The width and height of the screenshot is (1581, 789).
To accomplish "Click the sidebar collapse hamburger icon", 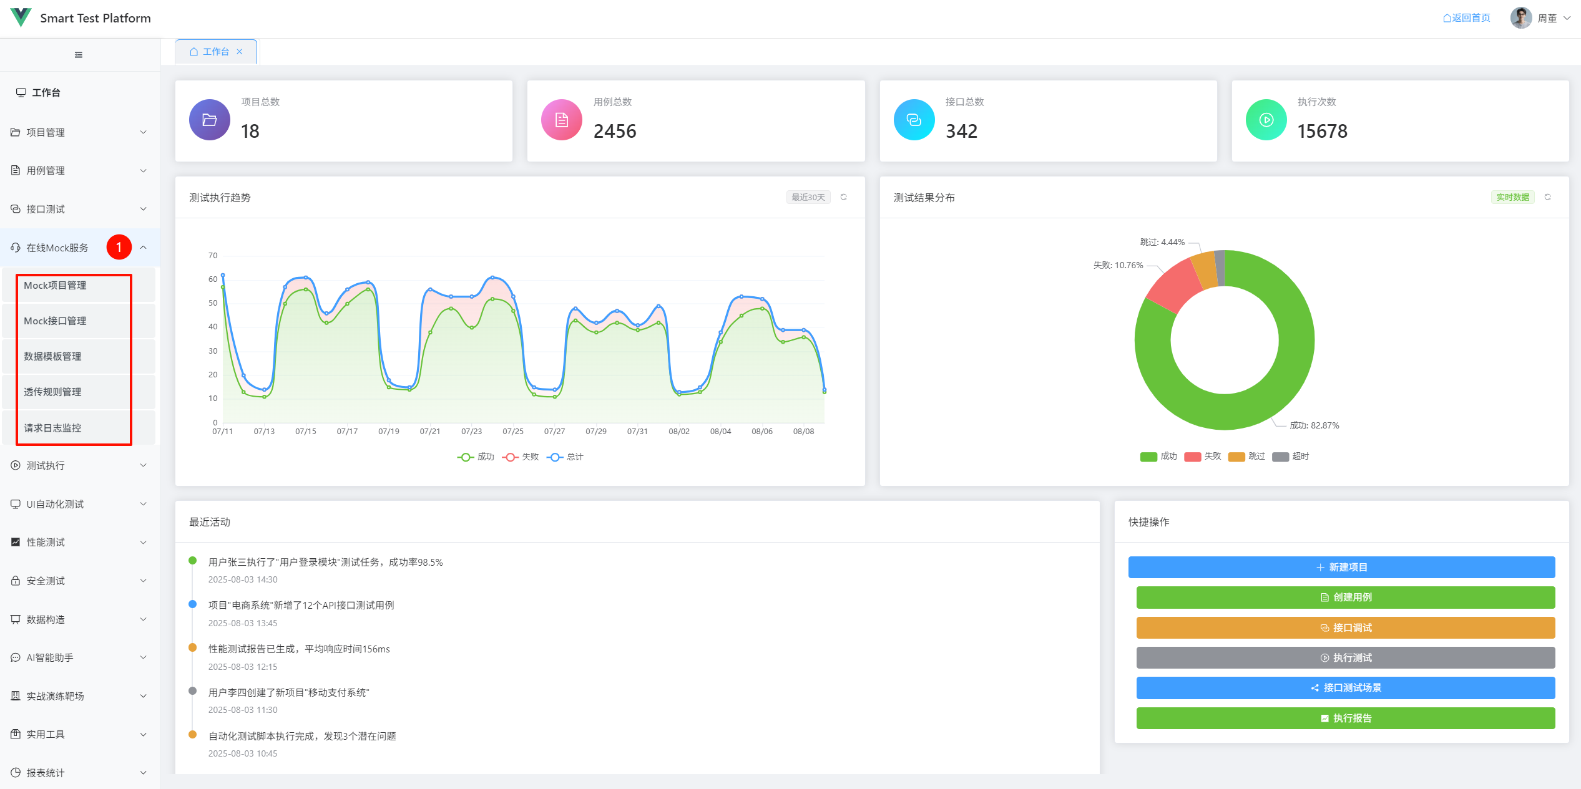I will pyautogui.click(x=79, y=55).
